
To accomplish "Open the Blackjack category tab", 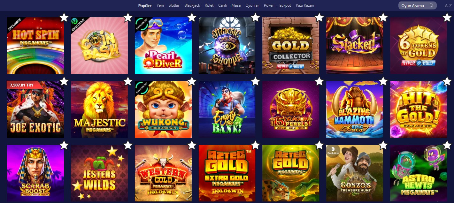I will 192,5.
